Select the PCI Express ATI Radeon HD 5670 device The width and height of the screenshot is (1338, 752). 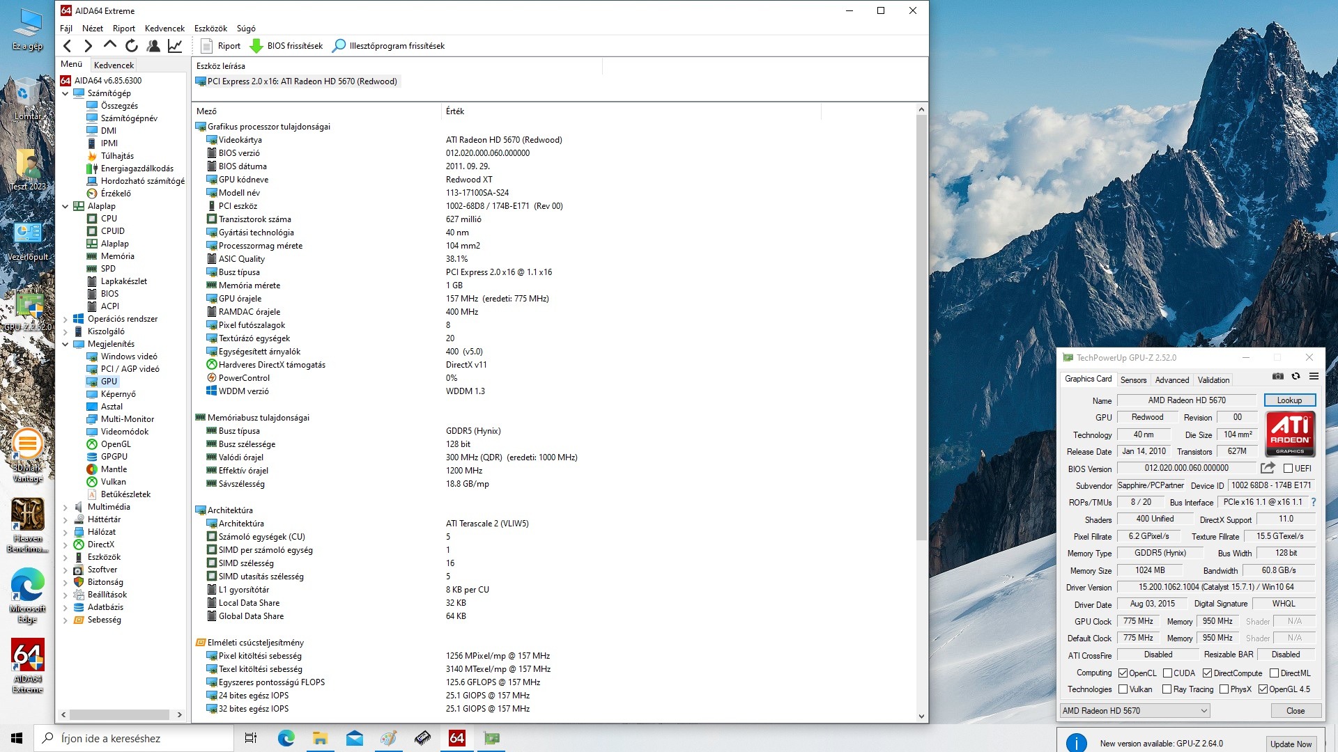click(x=297, y=81)
